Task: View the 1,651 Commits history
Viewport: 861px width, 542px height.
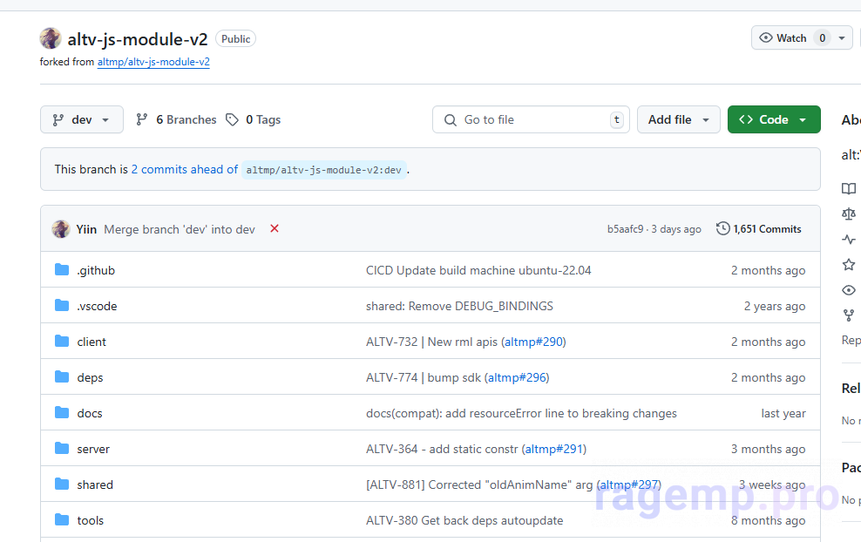Action: [x=759, y=229]
